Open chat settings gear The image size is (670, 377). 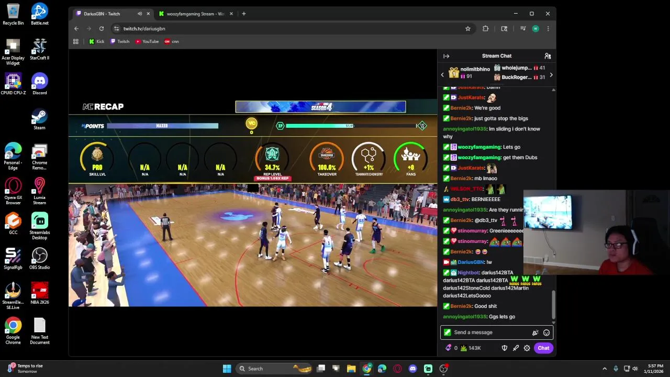[x=527, y=348]
